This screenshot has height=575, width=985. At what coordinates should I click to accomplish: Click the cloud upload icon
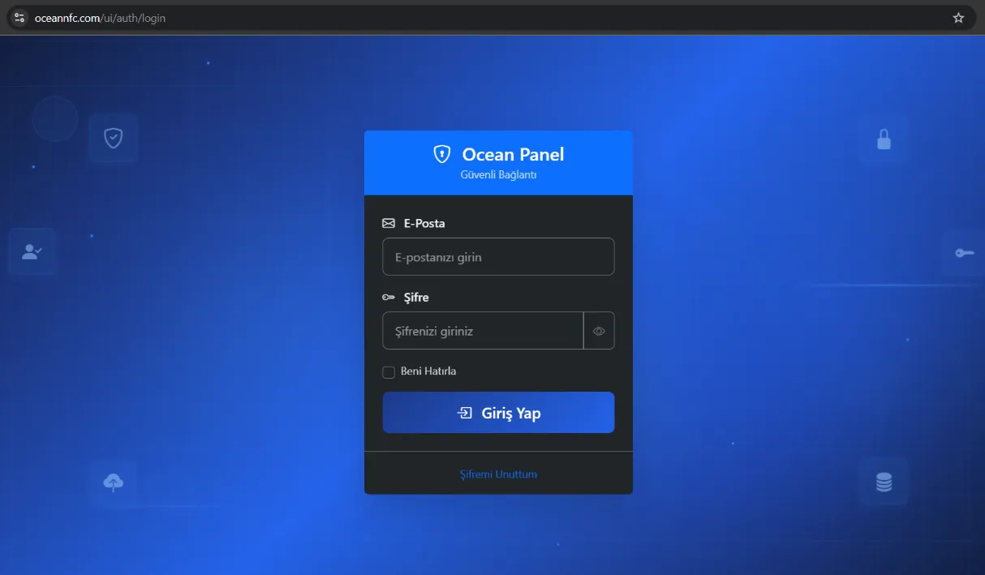click(114, 483)
